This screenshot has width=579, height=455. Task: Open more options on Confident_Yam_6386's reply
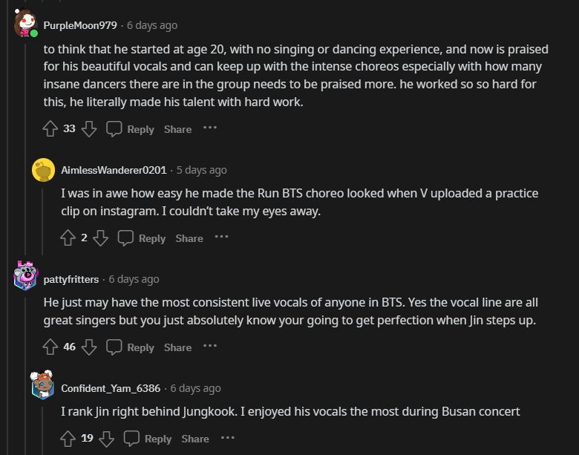tap(228, 438)
